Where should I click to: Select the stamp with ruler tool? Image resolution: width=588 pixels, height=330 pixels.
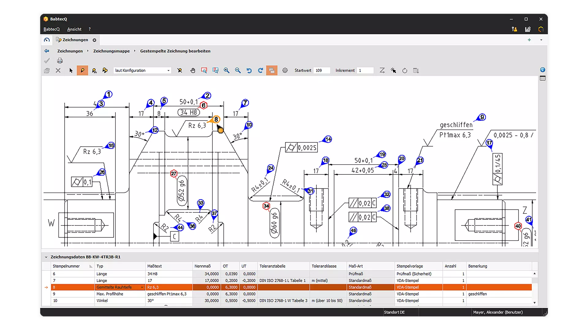click(x=94, y=71)
